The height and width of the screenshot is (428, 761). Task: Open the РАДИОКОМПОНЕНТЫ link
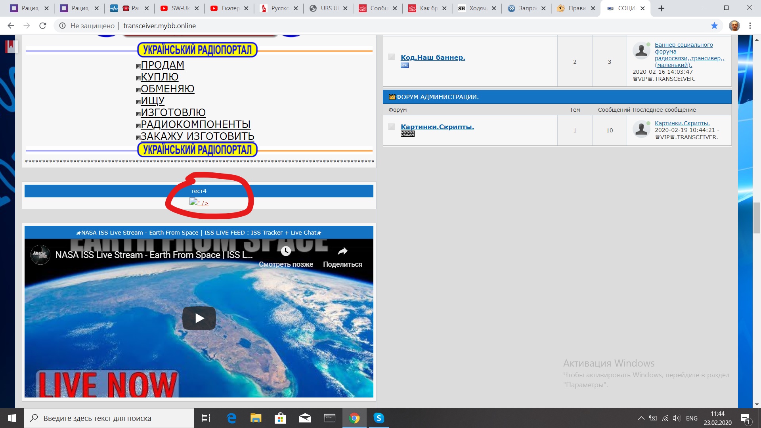coord(195,124)
